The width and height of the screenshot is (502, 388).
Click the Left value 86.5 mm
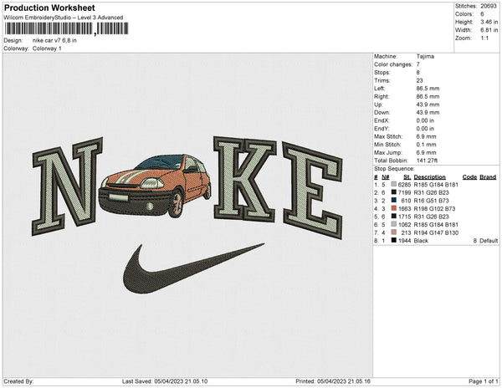pos(428,89)
